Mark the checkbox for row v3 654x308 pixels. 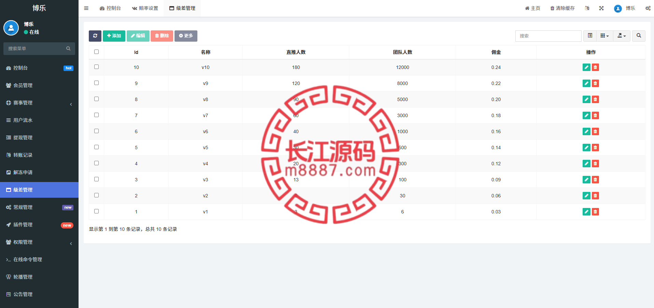tap(96, 179)
